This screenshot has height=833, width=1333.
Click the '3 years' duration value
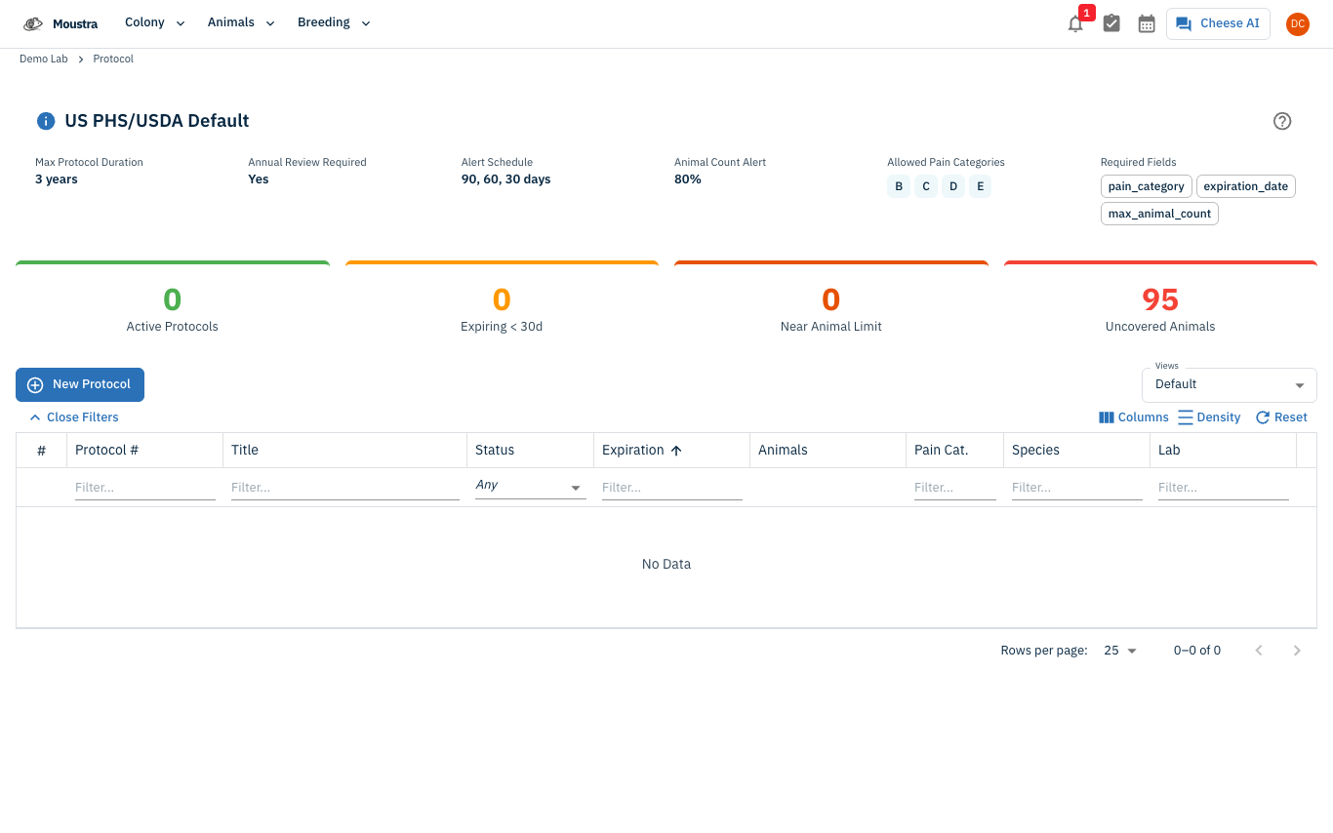pyautogui.click(x=57, y=179)
